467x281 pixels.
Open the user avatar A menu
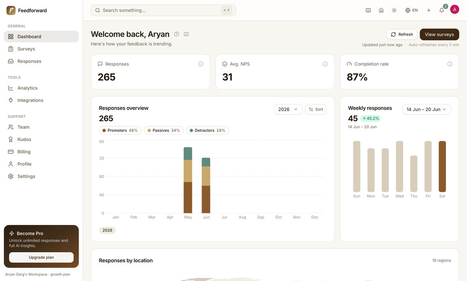[455, 9]
